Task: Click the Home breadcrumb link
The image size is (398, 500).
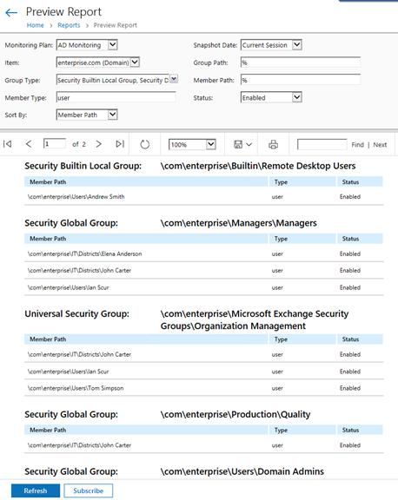Action: point(35,25)
